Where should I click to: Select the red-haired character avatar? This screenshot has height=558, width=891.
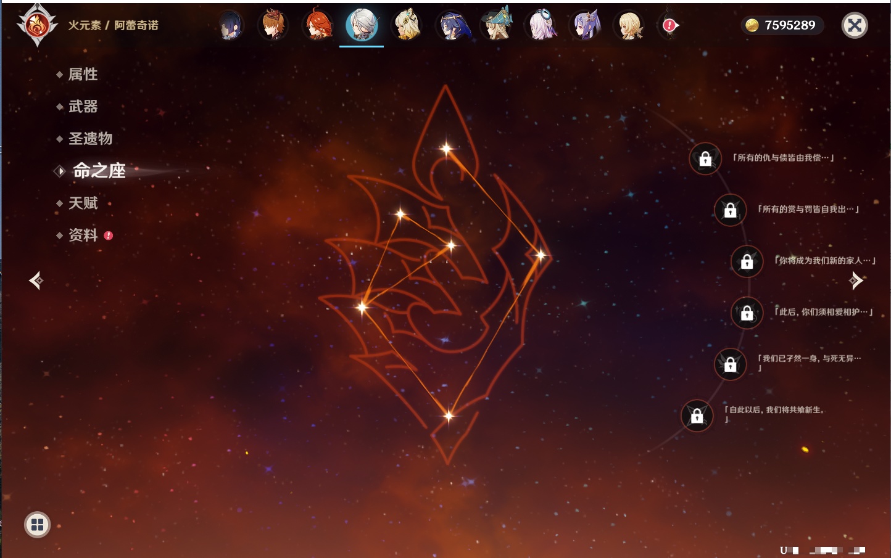[x=317, y=25]
